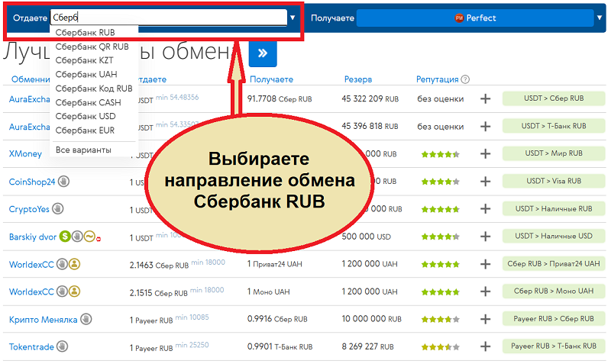
Task: Click plus icon in Сбер RUB > Приват24 UAH row
Action: click(x=485, y=264)
